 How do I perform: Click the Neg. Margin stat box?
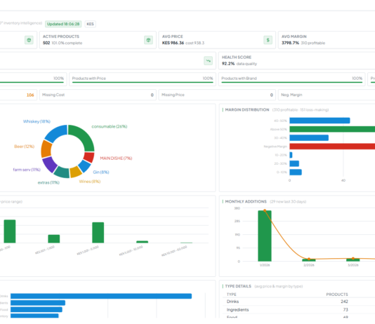point(327,95)
